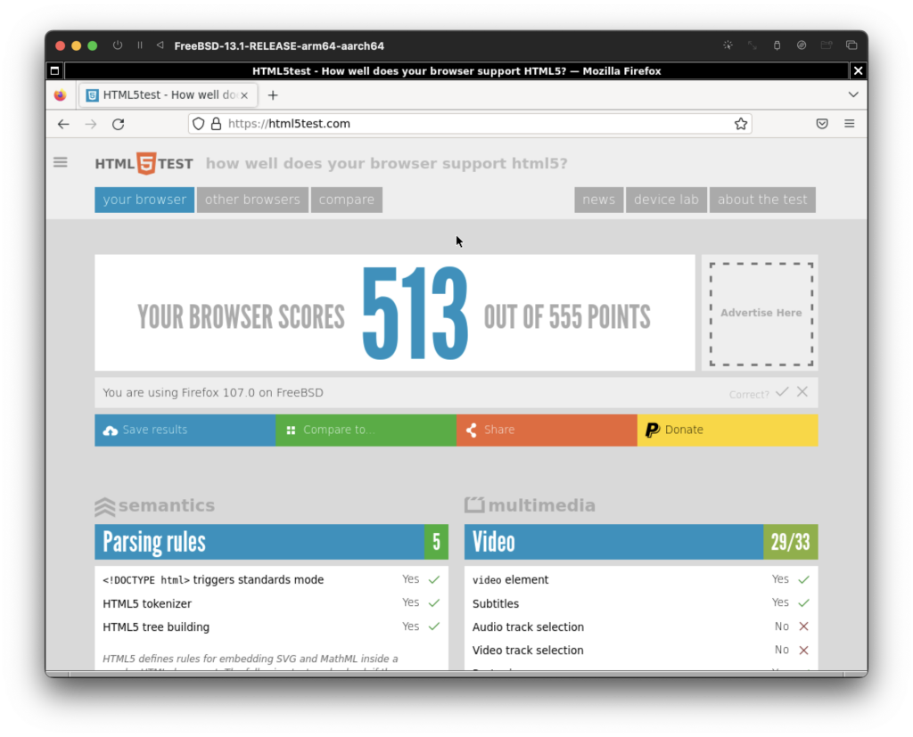Click 'Audio track selection' row
Viewport: 913px width, 737px height.
click(x=641, y=627)
